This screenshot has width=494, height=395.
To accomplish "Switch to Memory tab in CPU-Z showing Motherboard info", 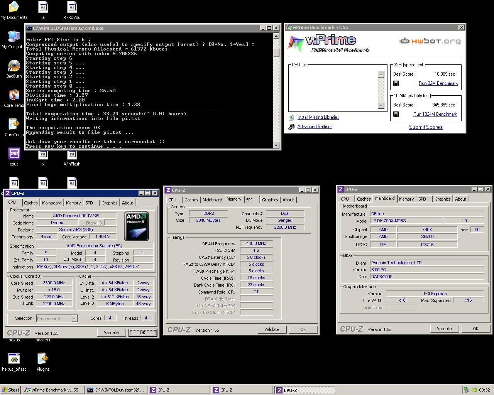I will 406,199.
